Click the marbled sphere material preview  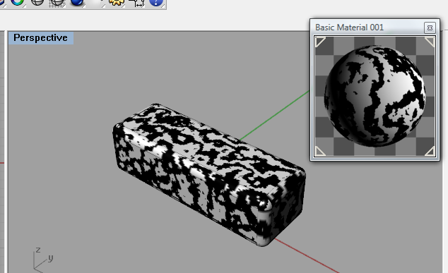(x=375, y=96)
